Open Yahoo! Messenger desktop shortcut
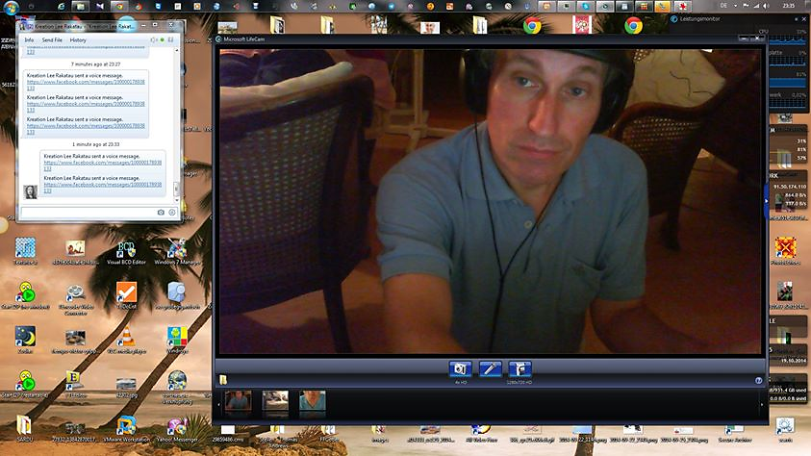811x456 pixels. pos(177,425)
